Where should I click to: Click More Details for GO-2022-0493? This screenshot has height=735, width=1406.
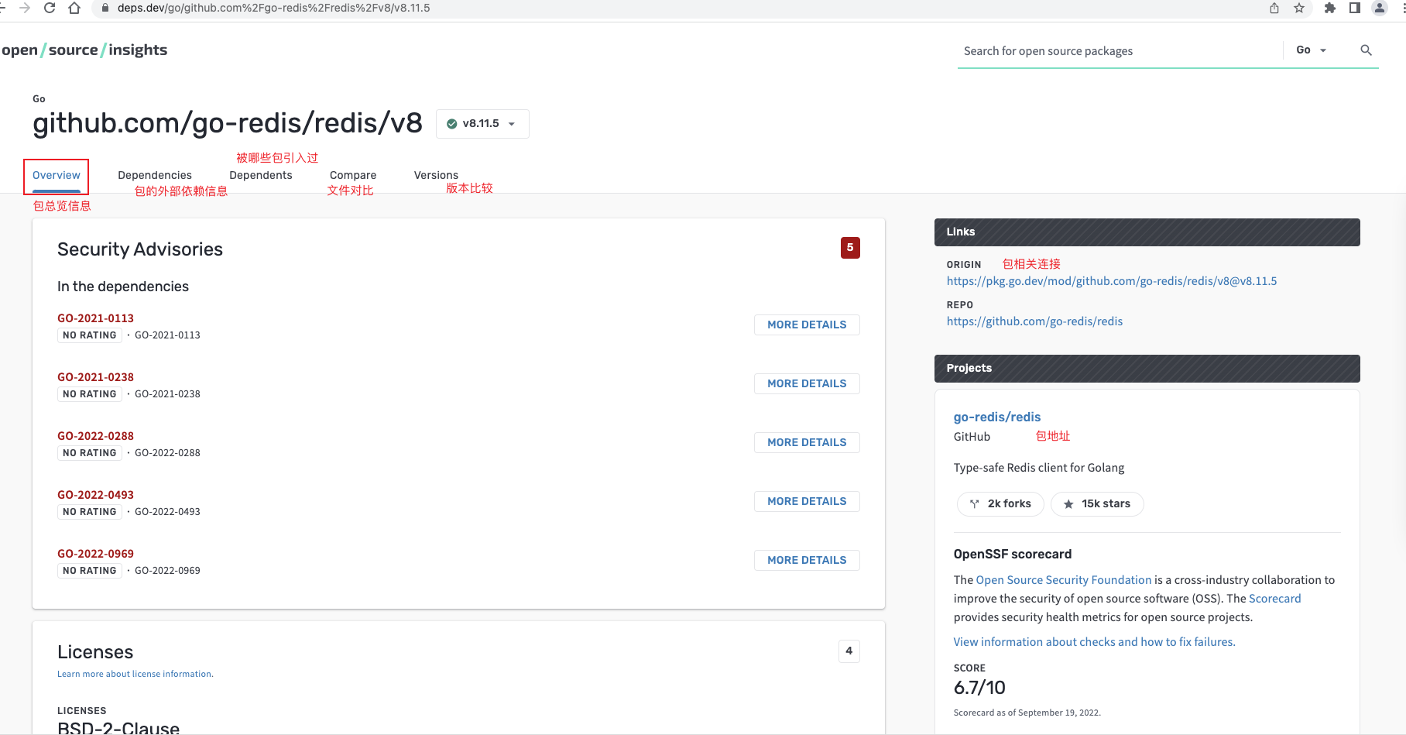point(807,501)
